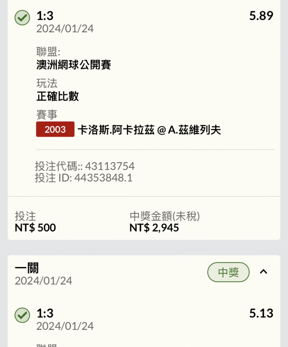Tap match name 卡洛斯.阿卡拉茲 @ A.茲維列夫

(x=149, y=130)
